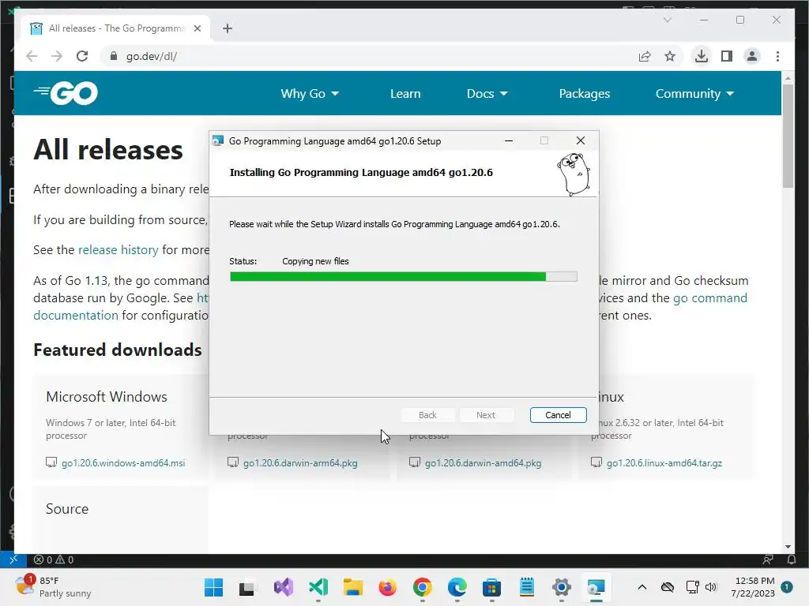Switch to the Go installer taskbar icon
809x606 pixels.
596,587
